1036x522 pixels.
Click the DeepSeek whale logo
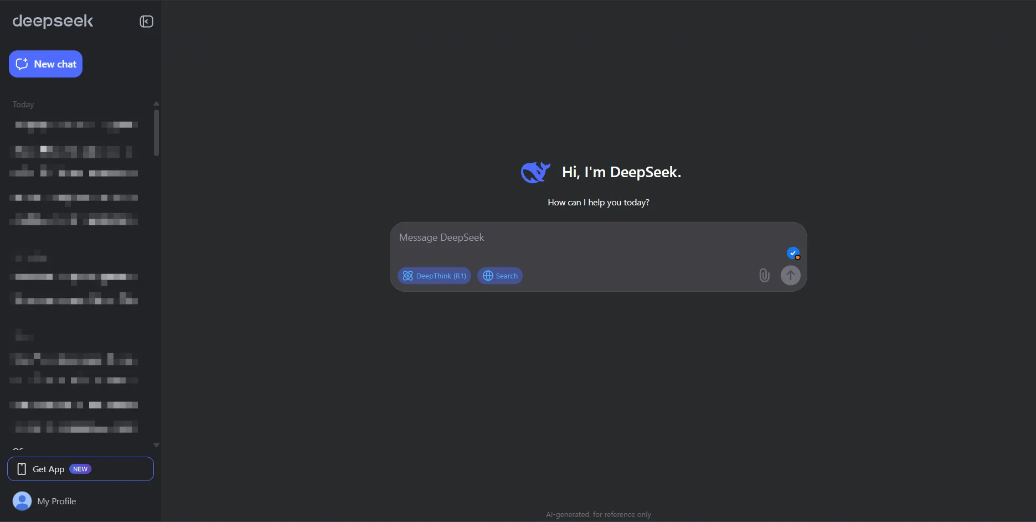(535, 172)
